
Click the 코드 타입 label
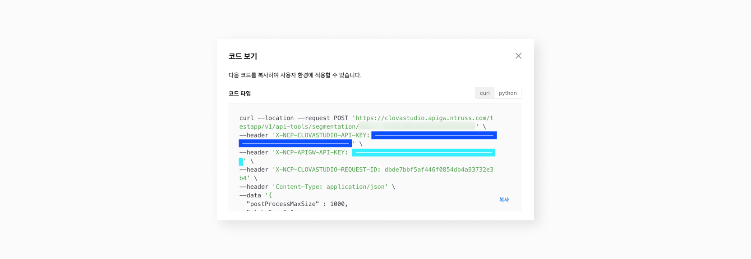(240, 94)
